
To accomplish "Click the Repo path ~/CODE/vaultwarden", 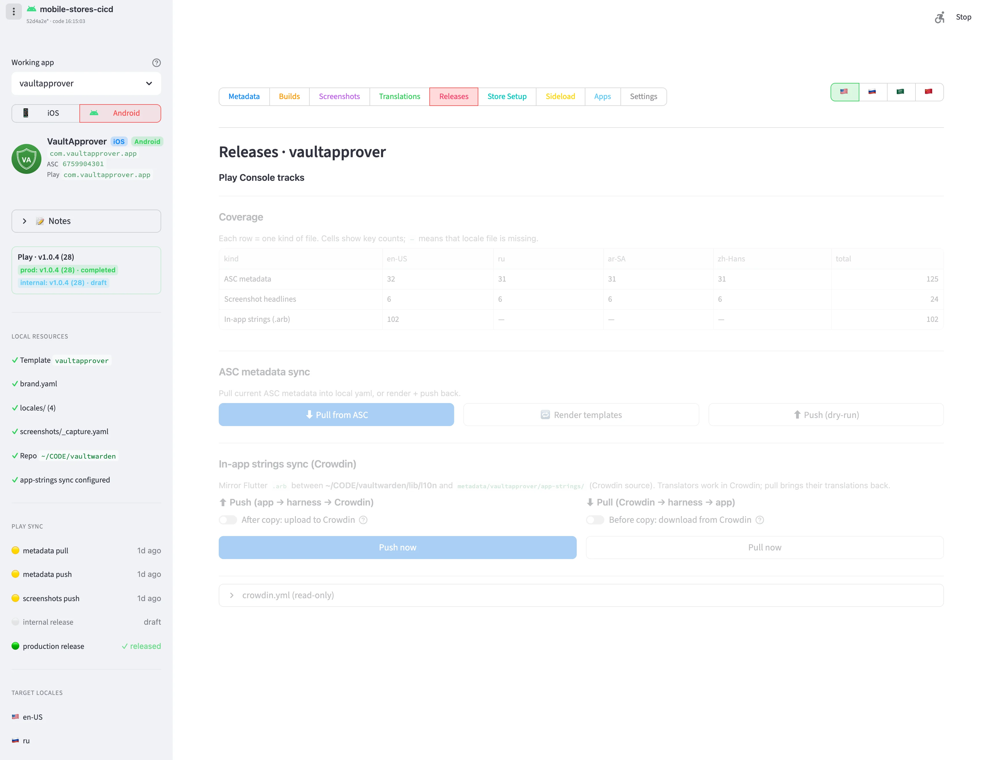I will (x=79, y=456).
